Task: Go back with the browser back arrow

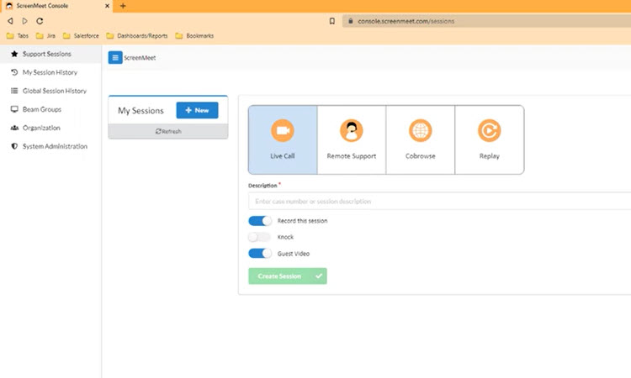Action: pyautogui.click(x=10, y=21)
